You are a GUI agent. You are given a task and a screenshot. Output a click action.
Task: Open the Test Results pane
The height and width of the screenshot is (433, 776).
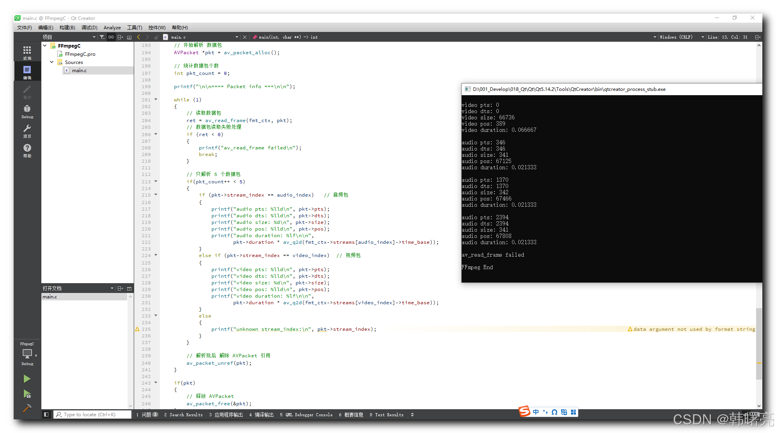(386, 415)
